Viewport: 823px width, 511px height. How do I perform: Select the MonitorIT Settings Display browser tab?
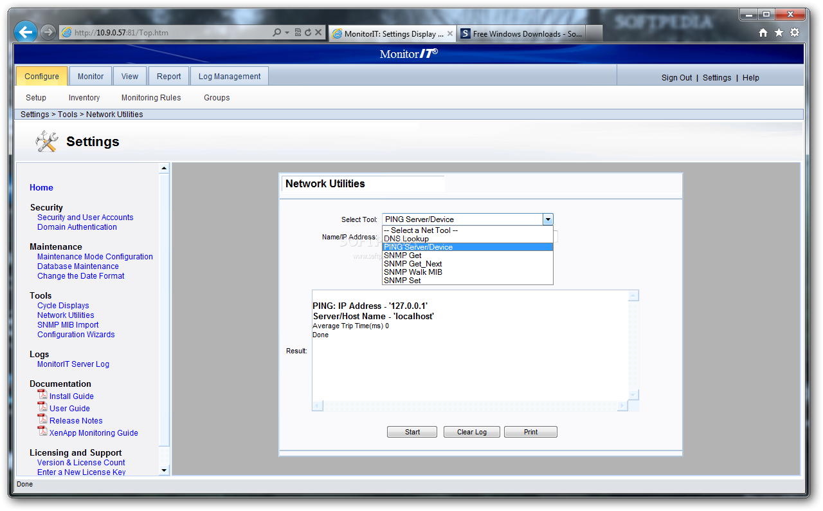click(392, 33)
